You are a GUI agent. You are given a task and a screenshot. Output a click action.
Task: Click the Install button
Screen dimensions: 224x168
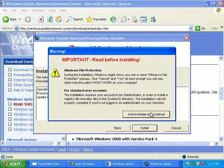[145, 128]
